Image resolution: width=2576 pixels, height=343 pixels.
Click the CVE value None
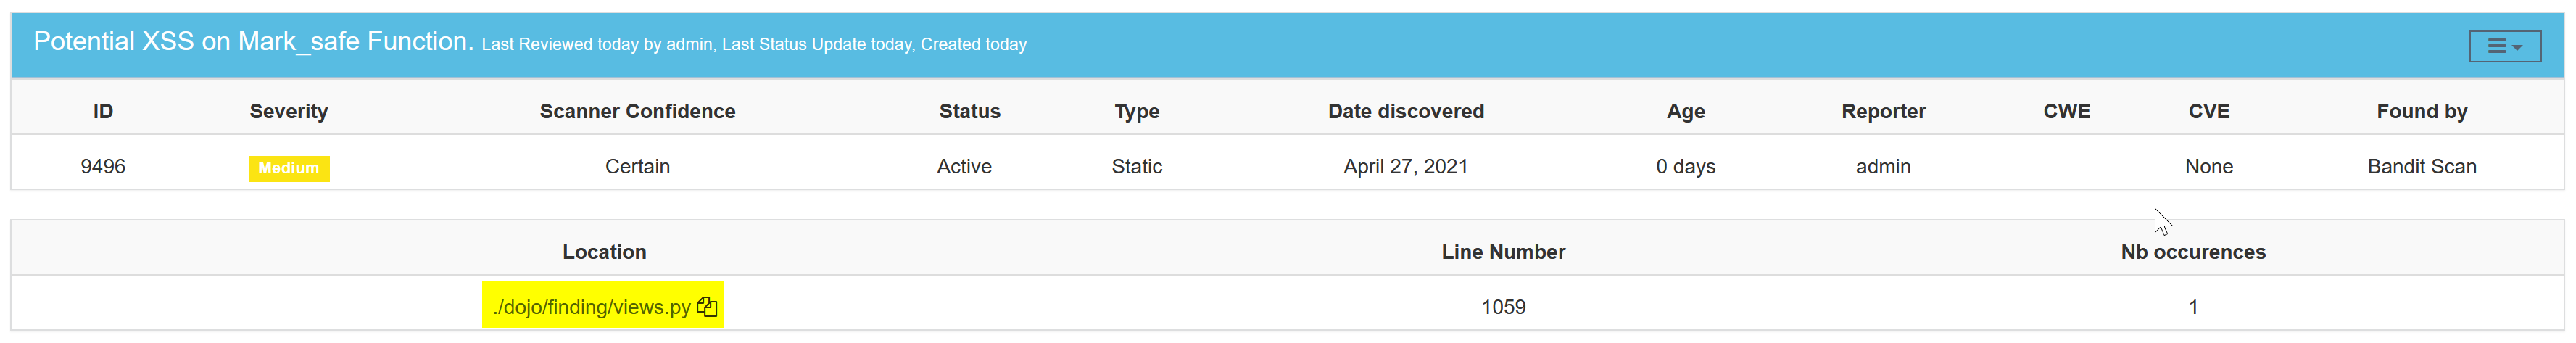[2208, 166]
